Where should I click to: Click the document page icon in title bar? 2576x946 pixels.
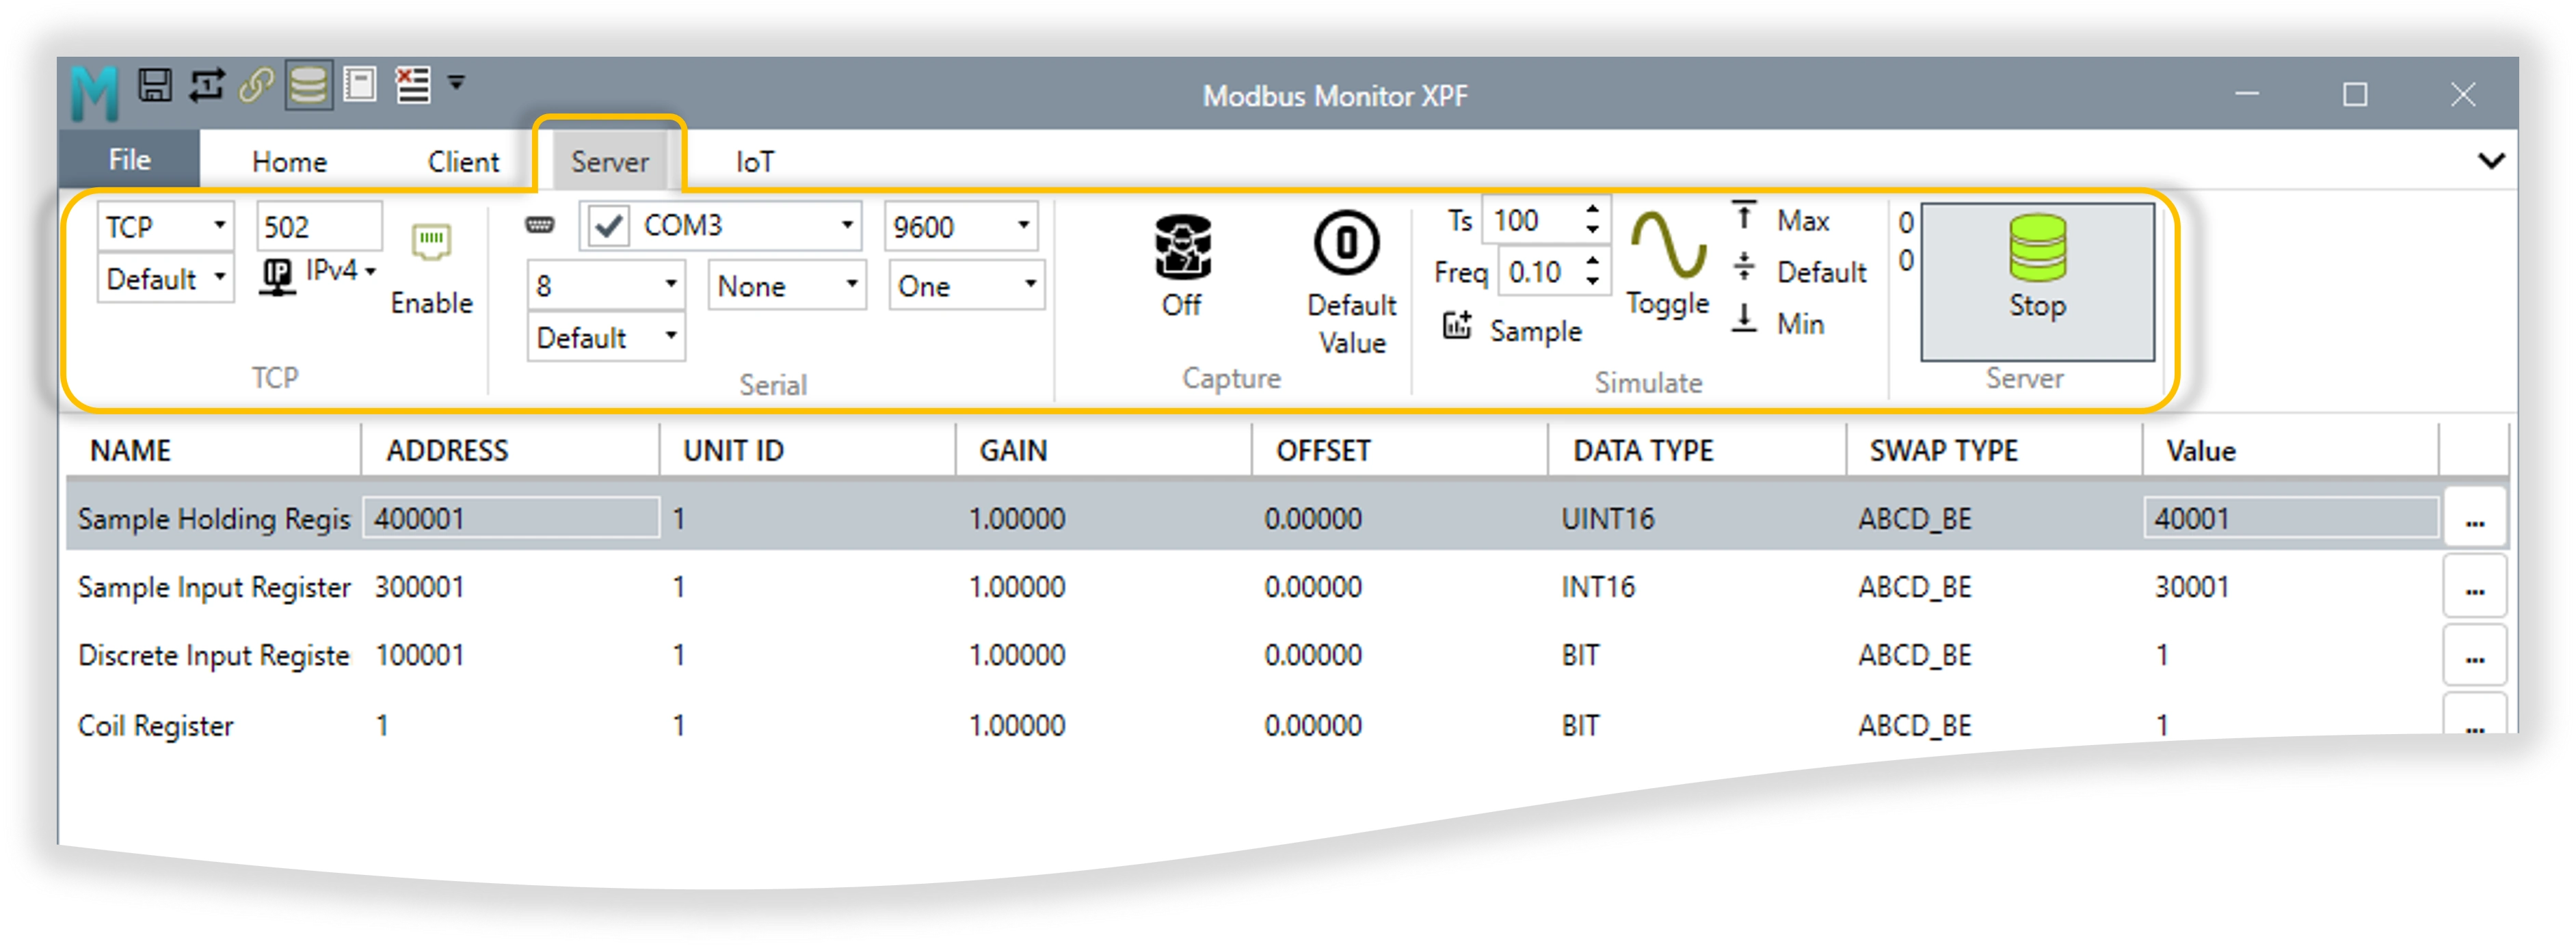click(360, 85)
